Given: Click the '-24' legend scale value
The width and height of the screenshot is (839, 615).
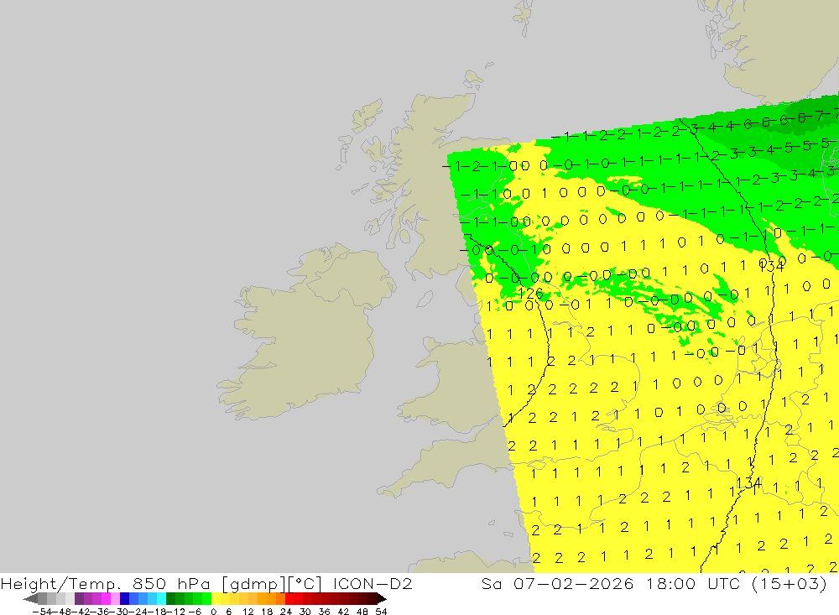Looking at the screenshot, I should pyautogui.click(x=138, y=612).
